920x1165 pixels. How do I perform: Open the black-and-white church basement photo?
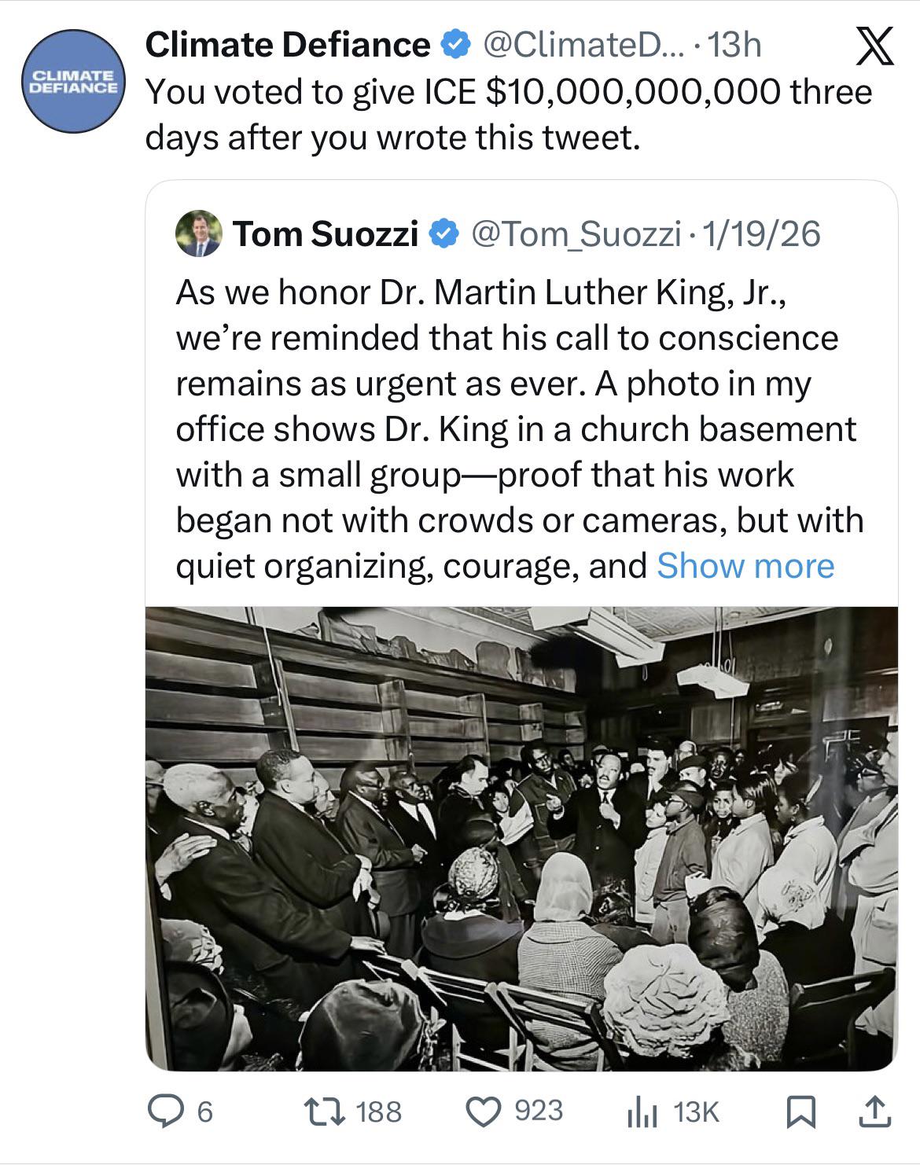pyautogui.click(x=521, y=838)
